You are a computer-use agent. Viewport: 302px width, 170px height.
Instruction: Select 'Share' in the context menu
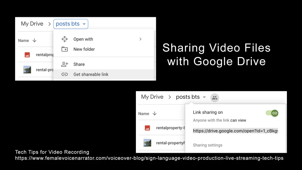point(104,64)
